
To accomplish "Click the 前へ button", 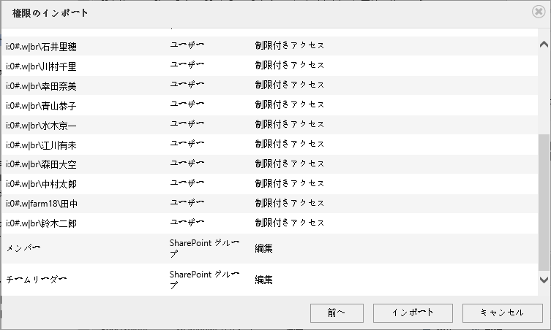I will [337, 312].
